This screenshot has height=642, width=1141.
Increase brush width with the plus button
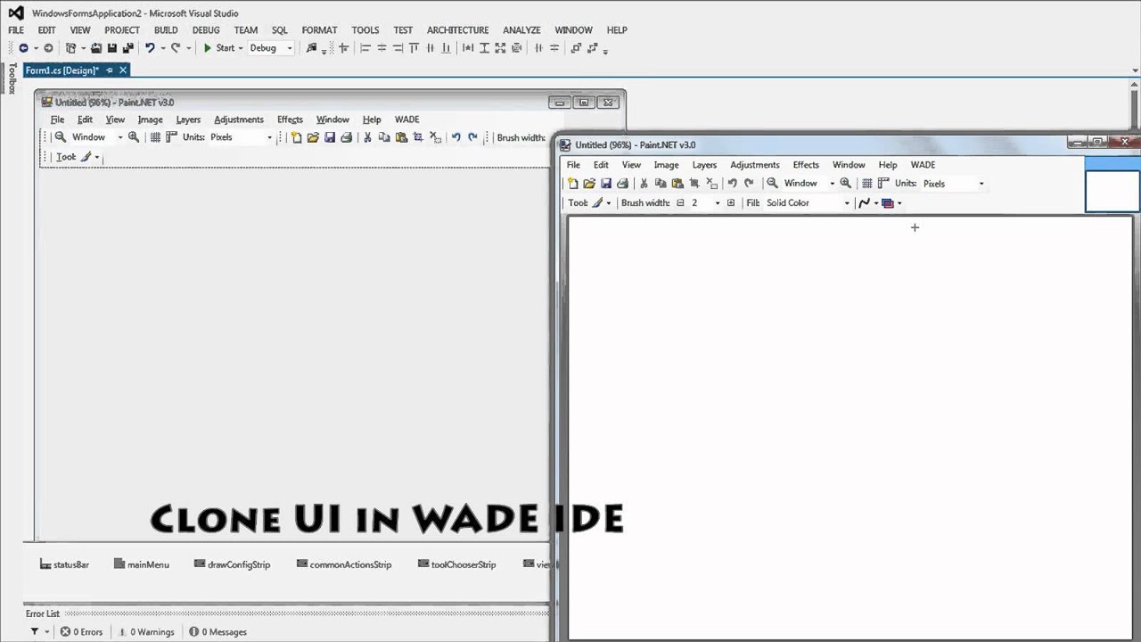click(731, 203)
